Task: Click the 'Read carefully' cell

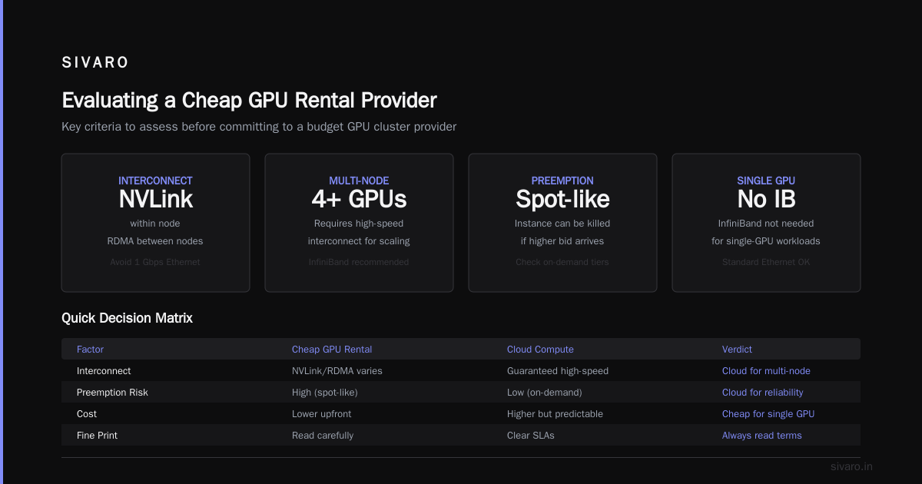Action: tap(323, 436)
